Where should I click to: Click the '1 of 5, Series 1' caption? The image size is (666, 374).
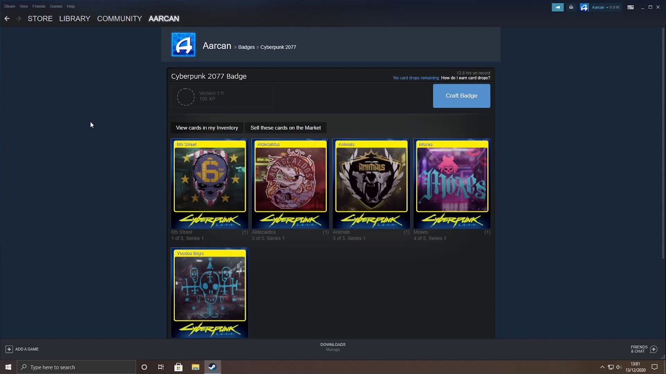pos(187,238)
